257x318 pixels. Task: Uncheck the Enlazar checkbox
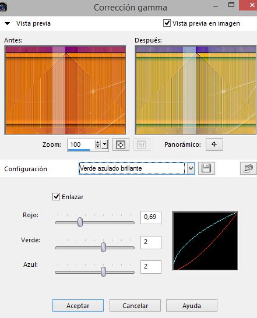click(56, 196)
